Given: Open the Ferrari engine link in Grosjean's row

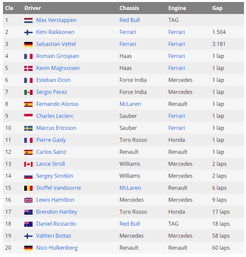Looking at the screenshot, I should [177, 56].
